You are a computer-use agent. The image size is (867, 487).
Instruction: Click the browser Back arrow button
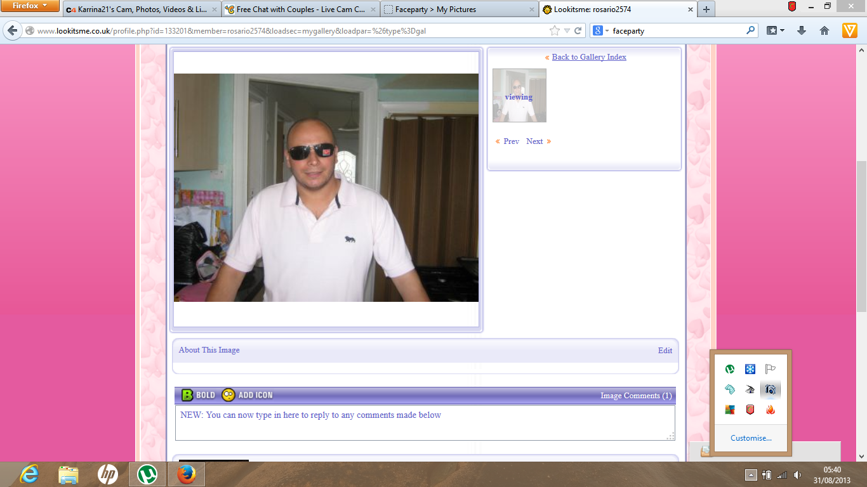[13, 30]
